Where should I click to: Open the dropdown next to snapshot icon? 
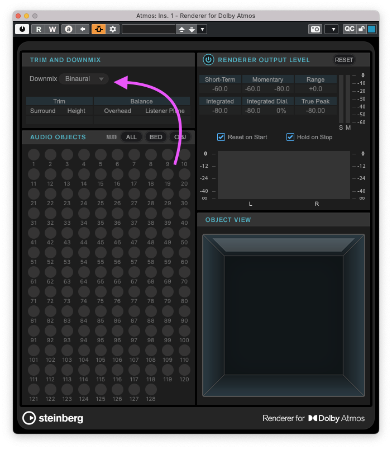pos(332,29)
